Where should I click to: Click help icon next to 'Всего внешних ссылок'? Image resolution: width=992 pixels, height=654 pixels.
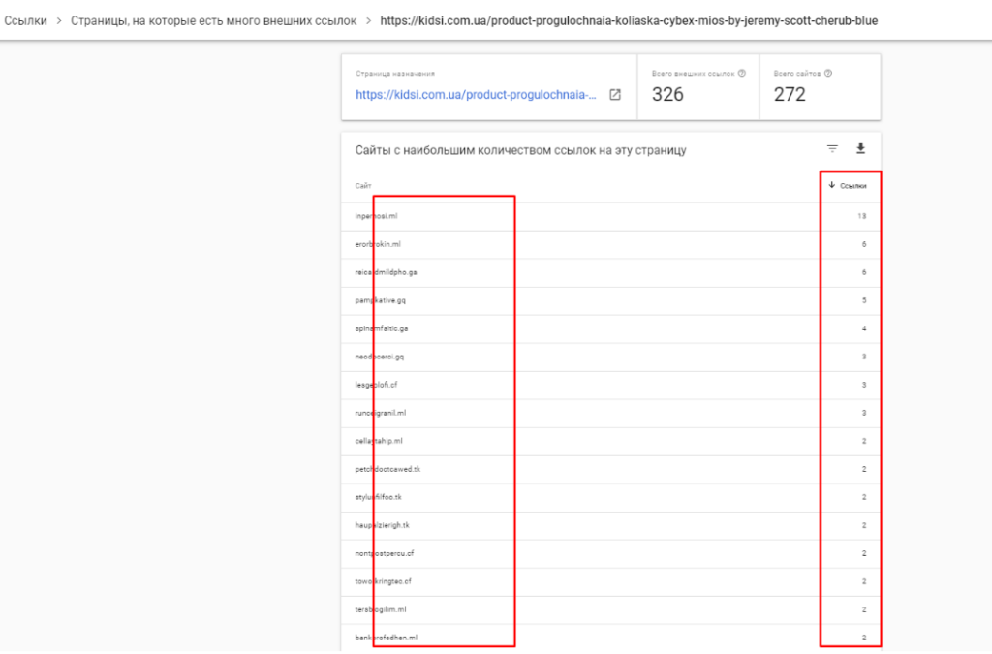click(741, 73)
